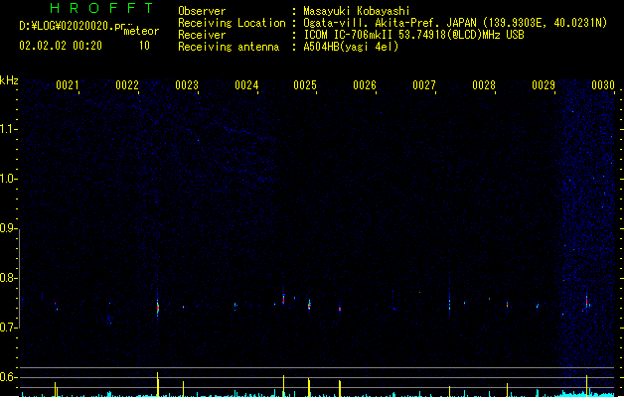Viewport: 625px width, 397px height.
Task: Click the meteor echo just before 0025
Action: point(283,299)
